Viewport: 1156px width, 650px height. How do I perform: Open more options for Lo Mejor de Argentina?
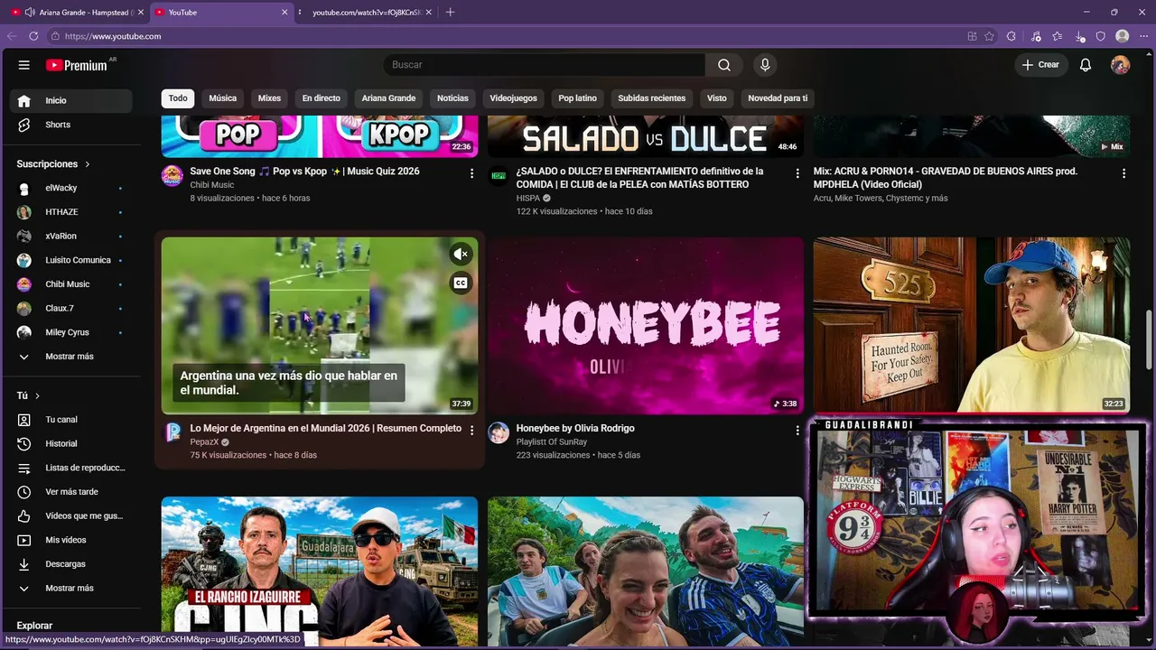471,430
